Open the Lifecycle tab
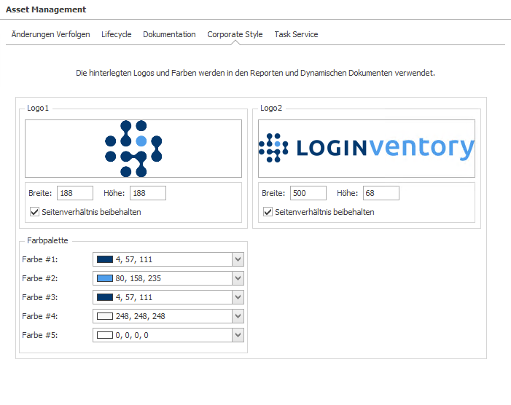Image resolution: width=511 pixels, height=405 pixels. [x=117, y=34]
